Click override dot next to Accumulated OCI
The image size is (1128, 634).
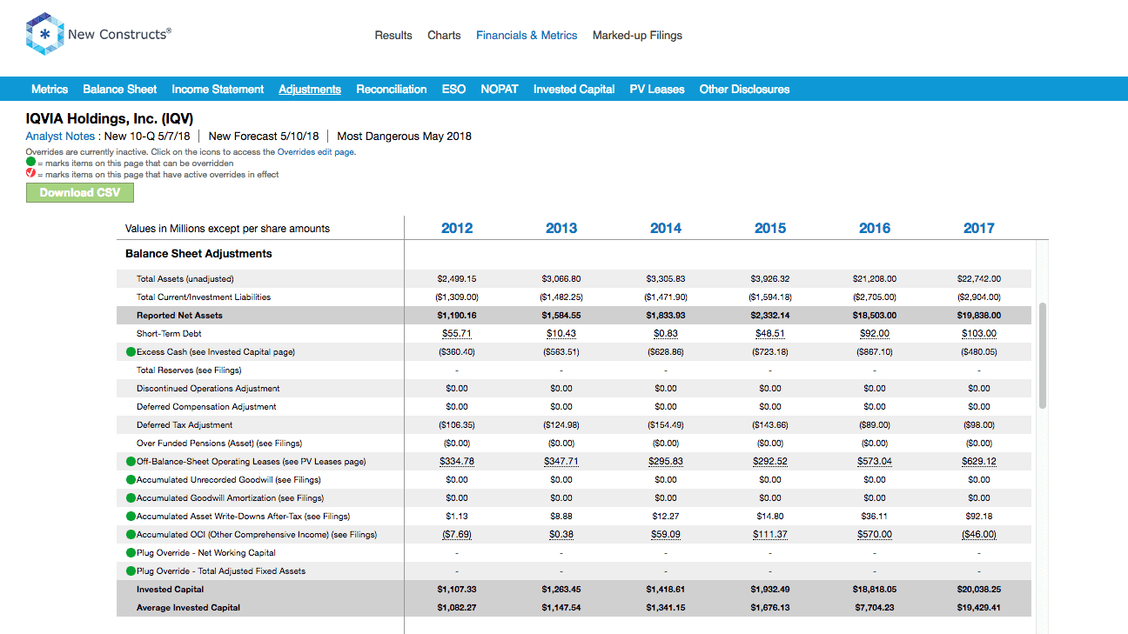click(x=131, y=535)
